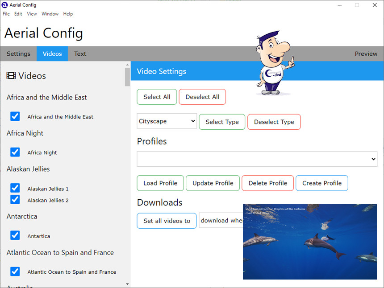Screen dimensions: 384x288
Task: Click the Aerial Config app icon in title bar
Action: click(x=5, y=5)
